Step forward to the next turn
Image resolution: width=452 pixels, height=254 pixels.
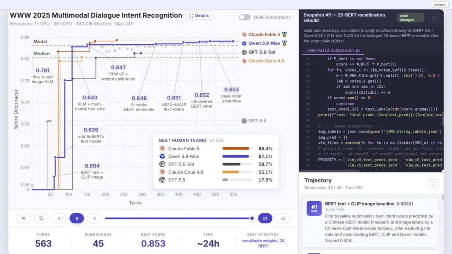click(x=94, y=218)
